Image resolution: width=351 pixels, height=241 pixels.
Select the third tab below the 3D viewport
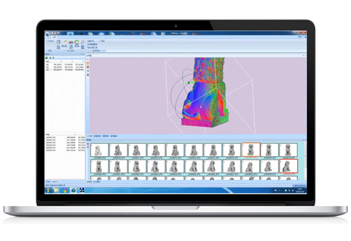[x=105, y=136]
